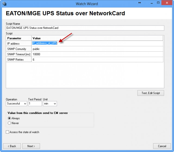Click the double-arrow resize icon in title bar

click(x=139, y=3)
